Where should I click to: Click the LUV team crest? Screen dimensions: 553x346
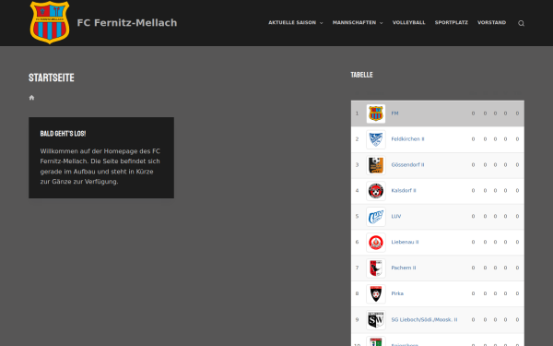[376, 217]
